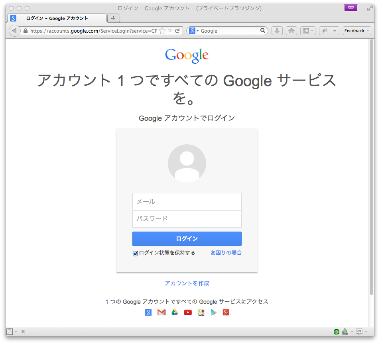Focus the メール email field

[x=187, y=202]
